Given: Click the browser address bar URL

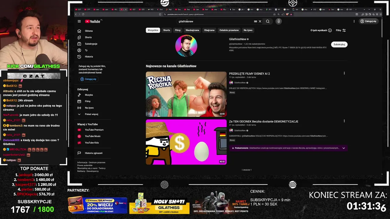Looking at the screenshot, I should (x=186, y=14).
